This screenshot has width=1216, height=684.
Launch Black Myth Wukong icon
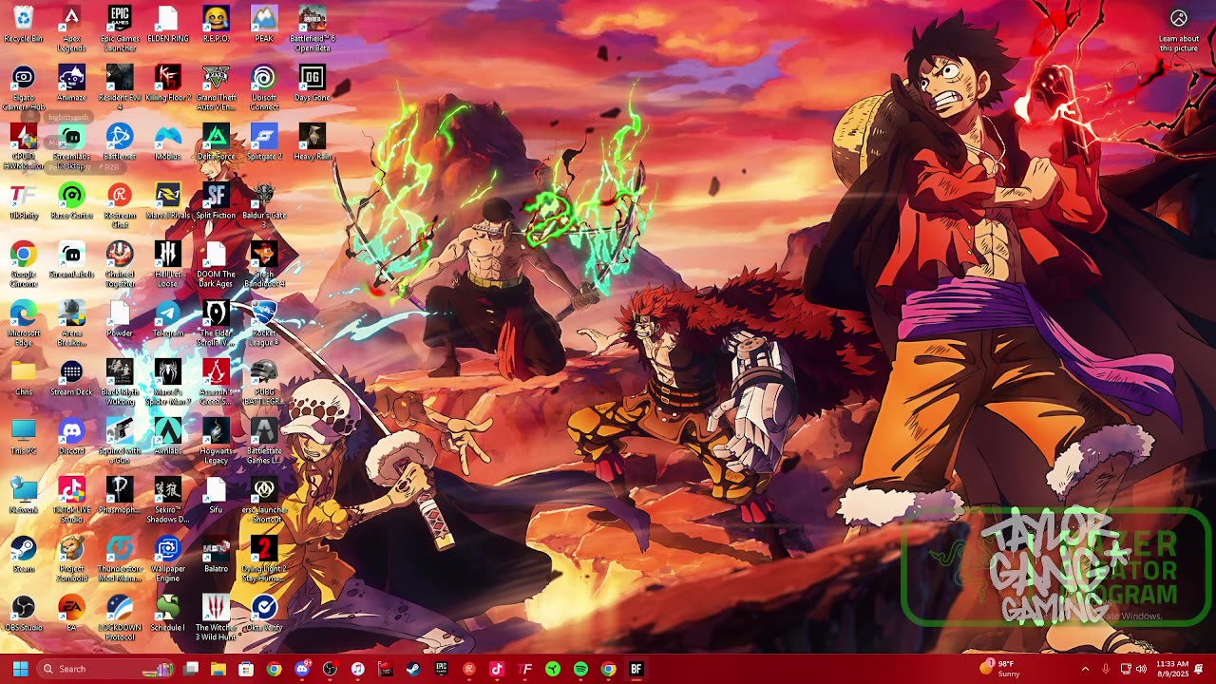click(120, 382)
